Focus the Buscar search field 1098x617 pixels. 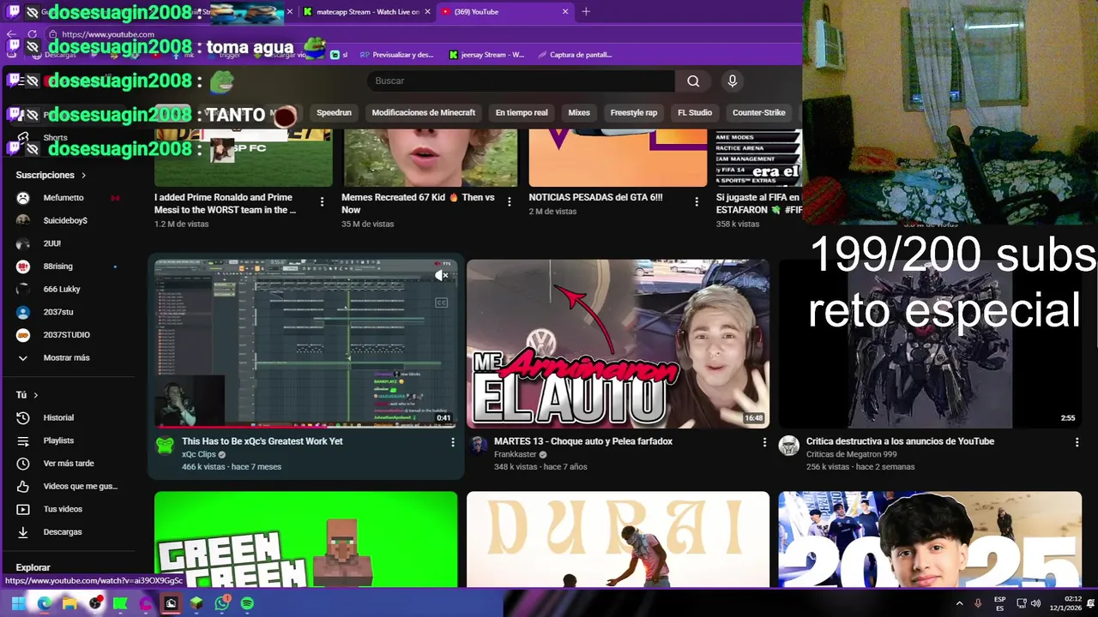[x=520, y=81]
